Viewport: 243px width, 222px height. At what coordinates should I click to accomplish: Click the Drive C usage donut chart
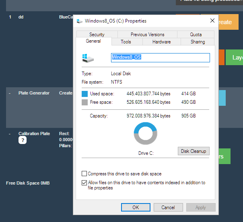[x=146, y=134]
